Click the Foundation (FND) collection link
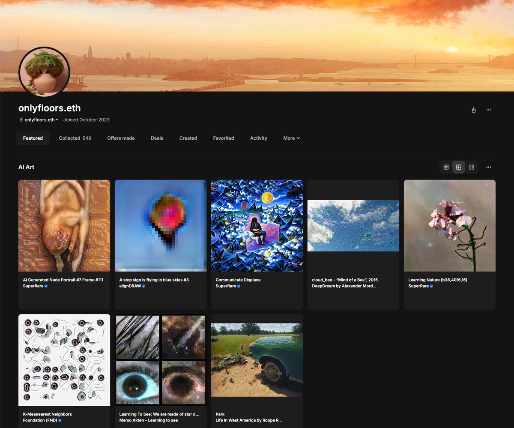This screenshot has width=514, height=428. [x=40, y=421]
